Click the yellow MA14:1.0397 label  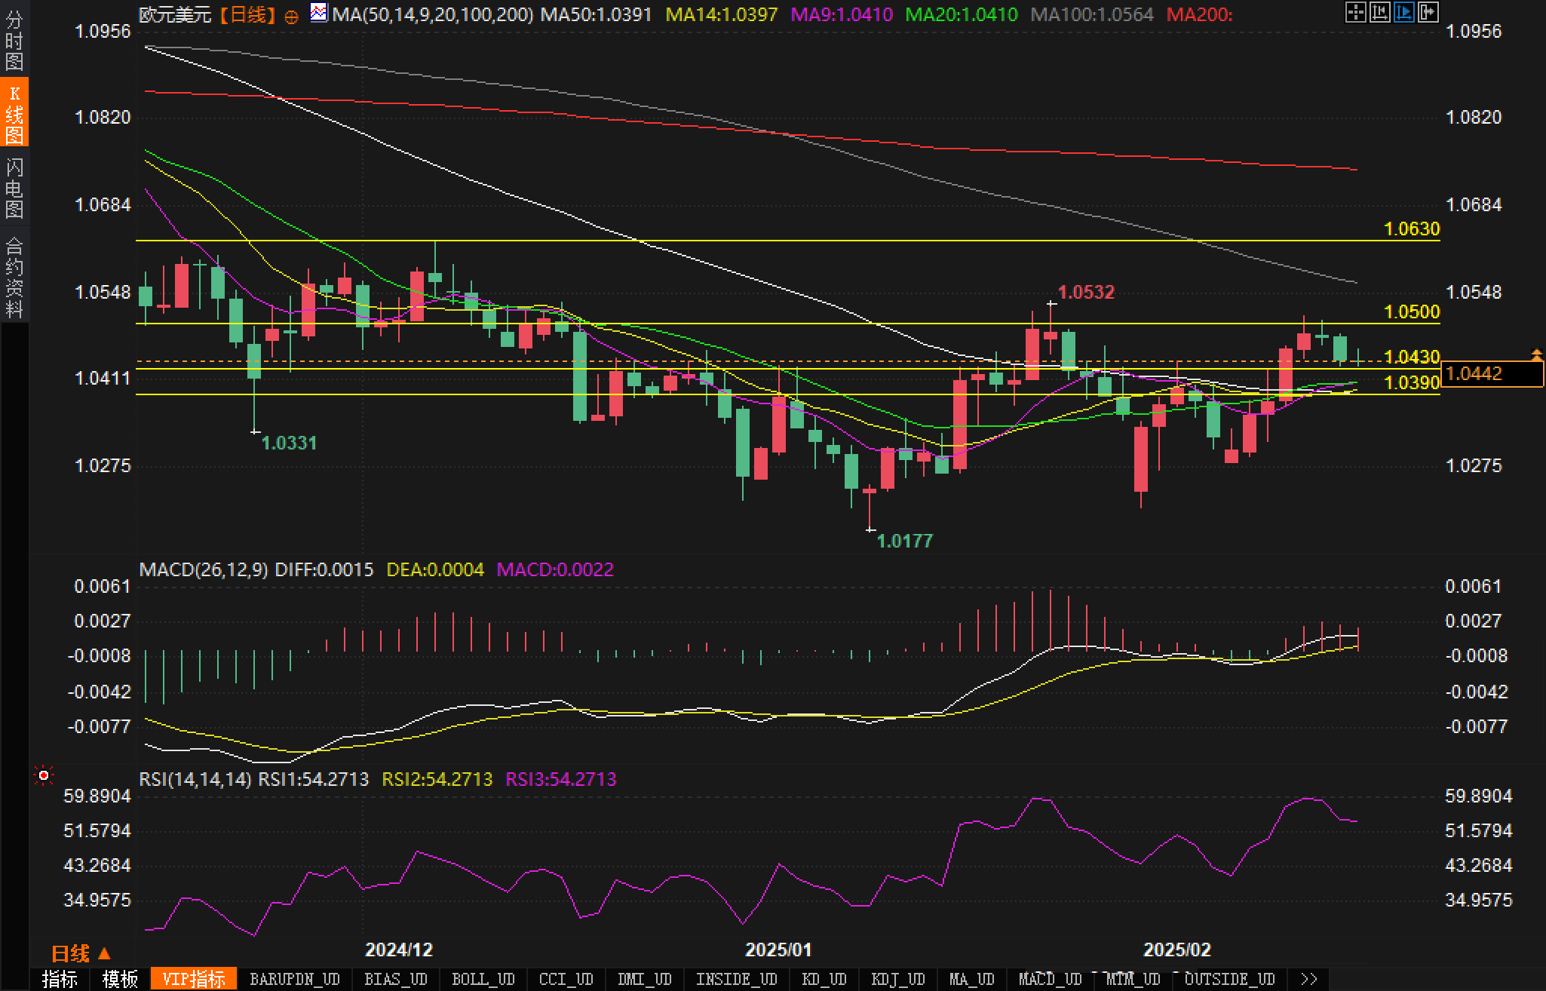coord(722,14)
